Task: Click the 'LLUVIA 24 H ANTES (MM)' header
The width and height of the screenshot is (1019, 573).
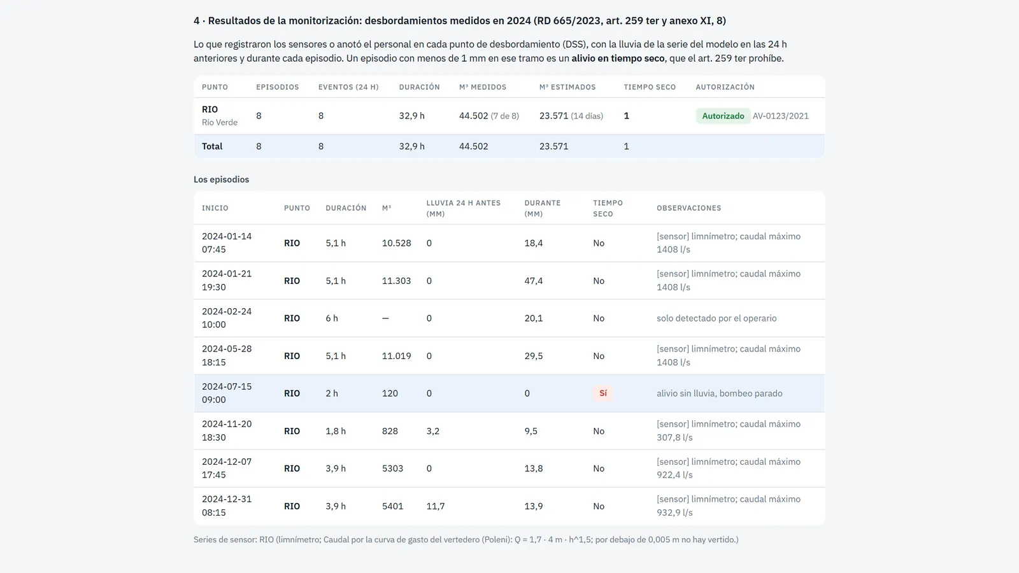Action: pyautogui.click(x=464, y=208)
